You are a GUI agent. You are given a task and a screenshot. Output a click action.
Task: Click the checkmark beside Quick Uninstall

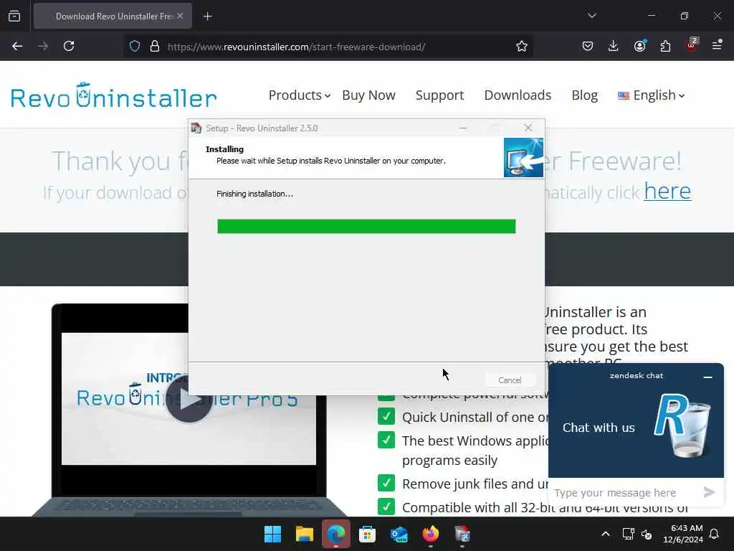pyautogui.click(x=386, y=416)
